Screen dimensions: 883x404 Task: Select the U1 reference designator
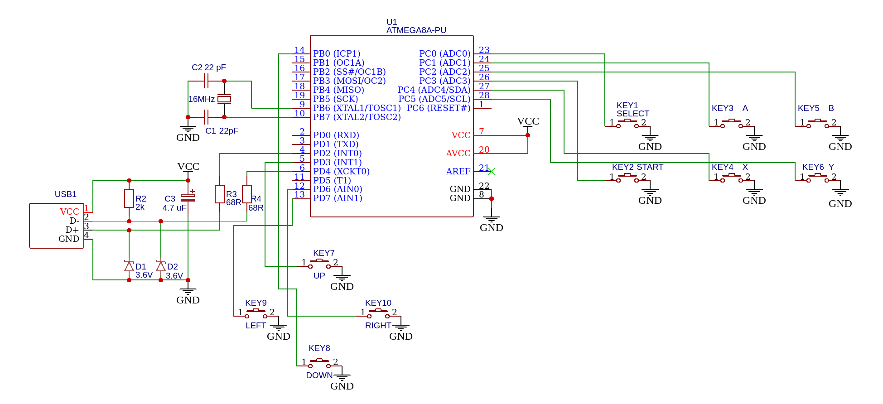point(391,22)
